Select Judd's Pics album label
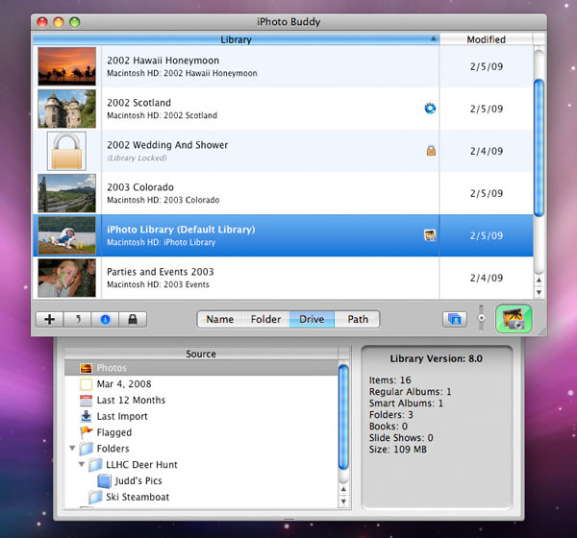 pos(138,481)
